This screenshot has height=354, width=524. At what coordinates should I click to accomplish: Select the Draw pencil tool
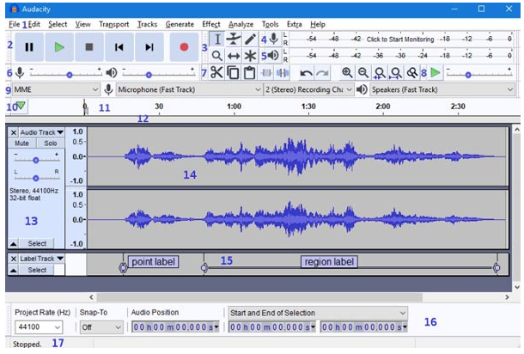click(x=250, y=40)
